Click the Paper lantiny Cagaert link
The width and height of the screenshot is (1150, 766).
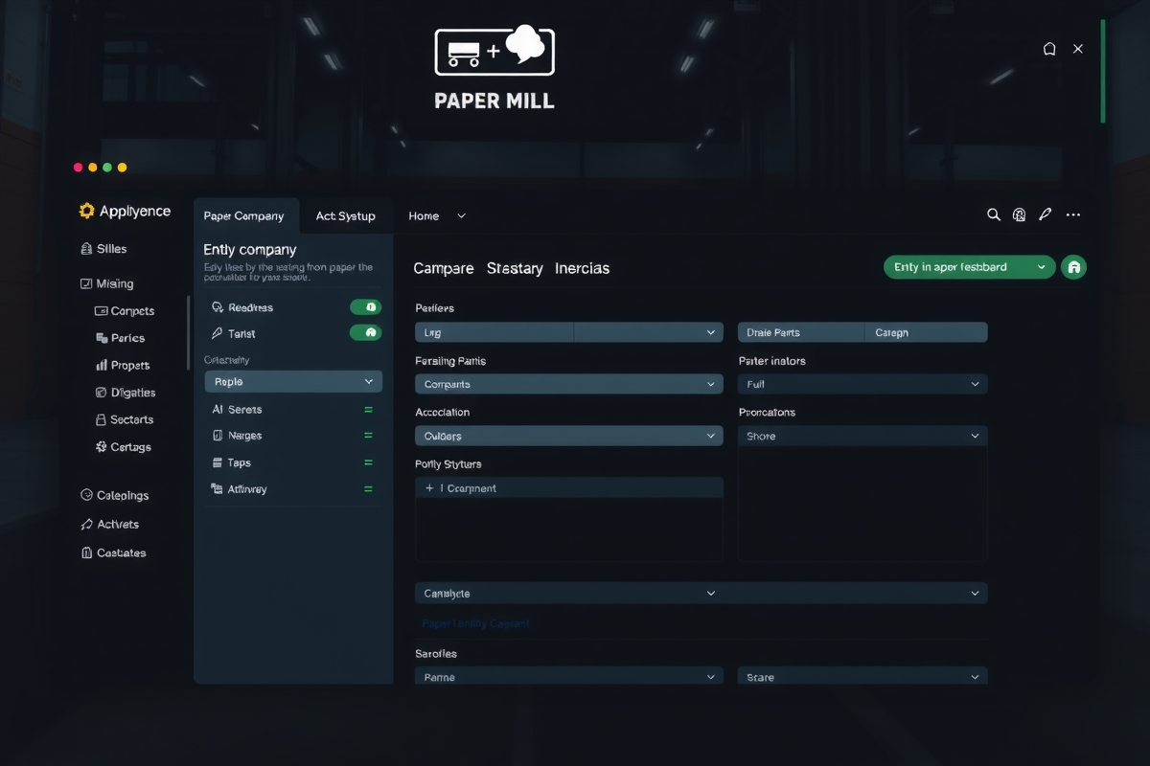(476, 623)
